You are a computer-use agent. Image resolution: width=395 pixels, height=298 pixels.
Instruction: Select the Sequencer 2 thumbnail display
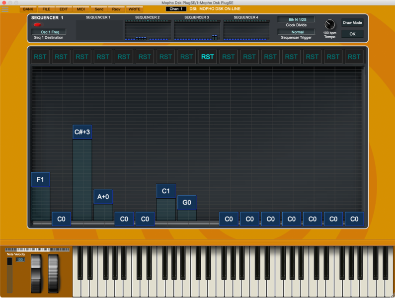[x=148, y=31]
